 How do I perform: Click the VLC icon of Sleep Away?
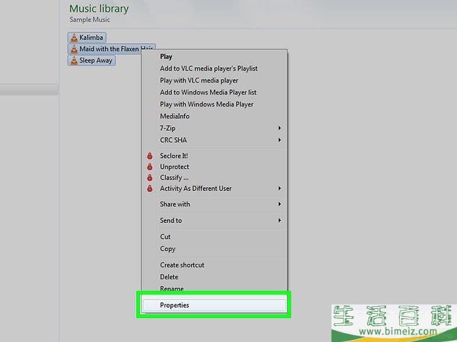tap(73, 61)
